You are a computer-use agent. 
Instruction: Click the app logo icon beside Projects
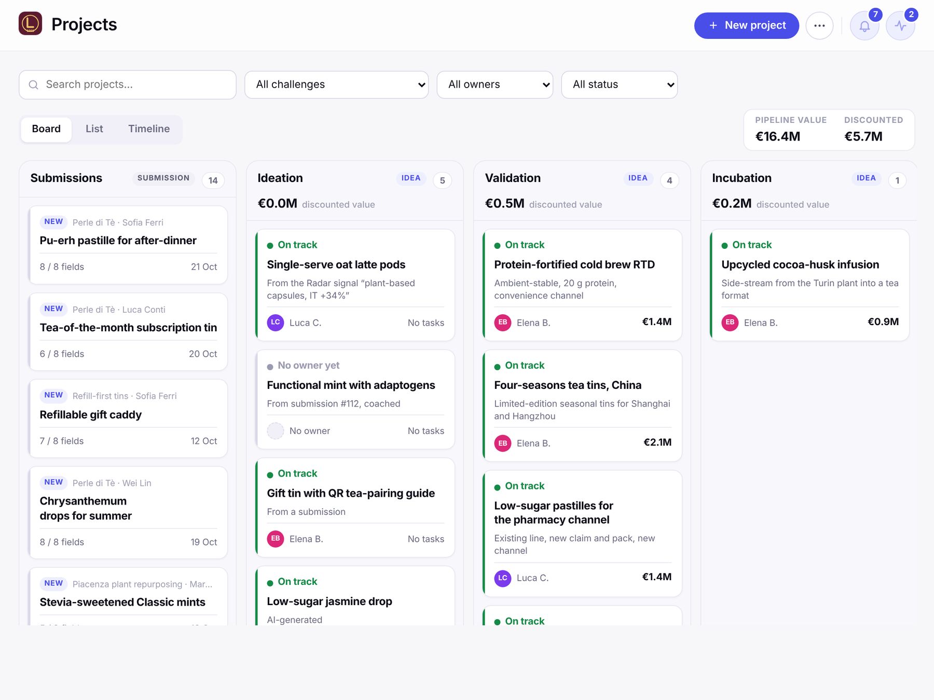[x=30, y=24]
